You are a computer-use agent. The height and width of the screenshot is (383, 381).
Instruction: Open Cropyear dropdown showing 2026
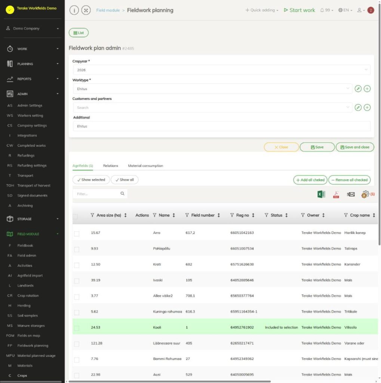click(221, 70)
